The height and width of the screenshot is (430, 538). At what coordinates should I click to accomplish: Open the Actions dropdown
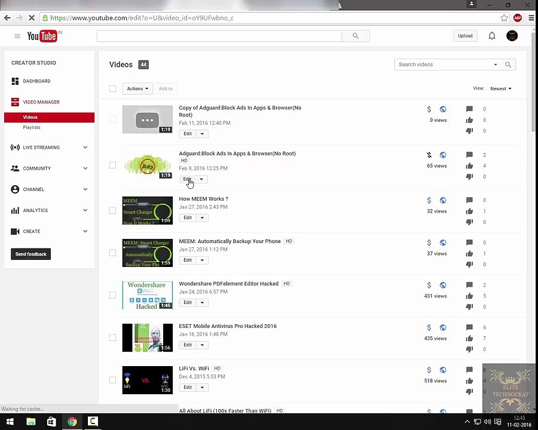pyautogui.click(x=137, y=88)
